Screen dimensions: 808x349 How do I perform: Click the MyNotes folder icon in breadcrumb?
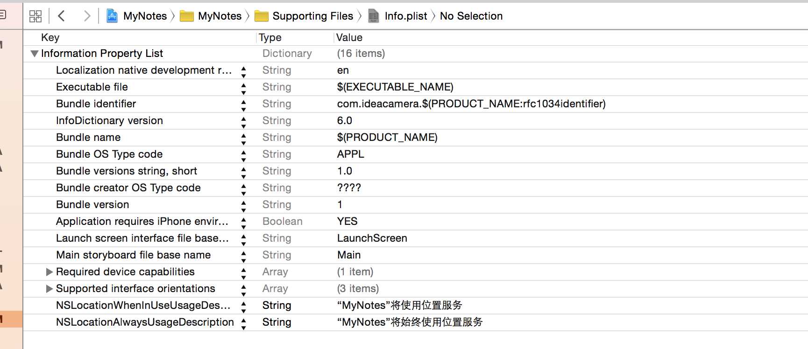coord(187,16)
